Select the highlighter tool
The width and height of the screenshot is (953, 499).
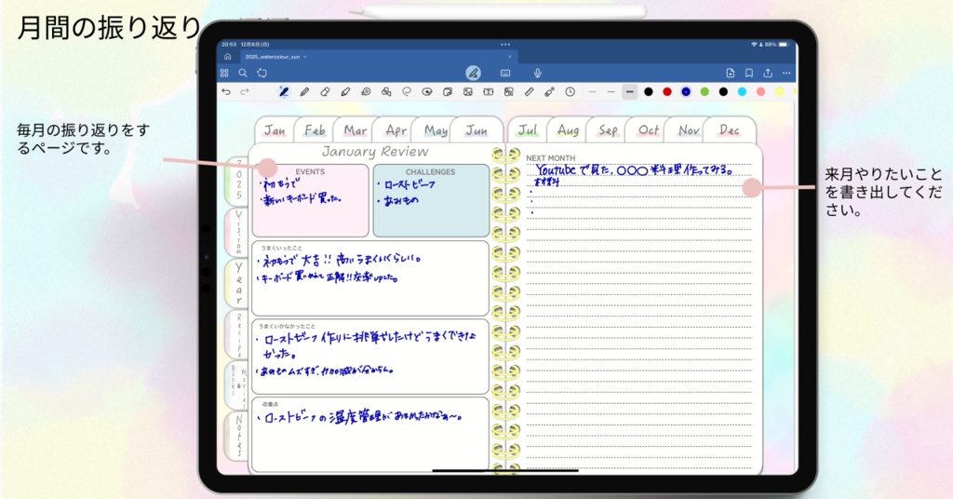345,92
